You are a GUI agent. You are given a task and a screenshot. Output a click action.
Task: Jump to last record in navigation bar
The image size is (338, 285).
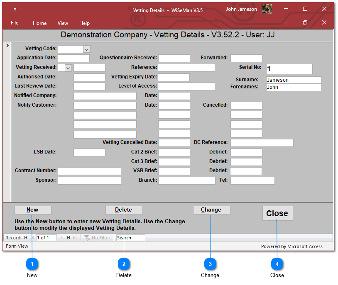pos(69,238)
